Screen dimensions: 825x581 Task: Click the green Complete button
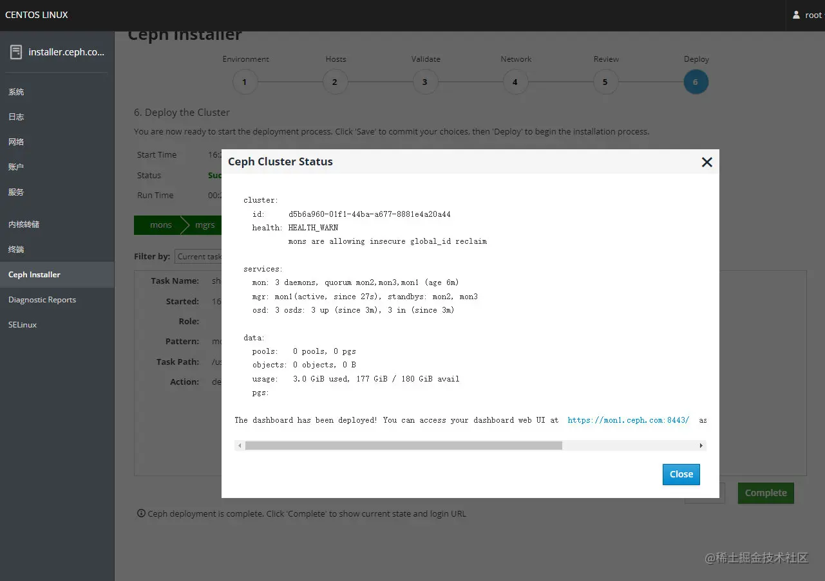(766, 493)
